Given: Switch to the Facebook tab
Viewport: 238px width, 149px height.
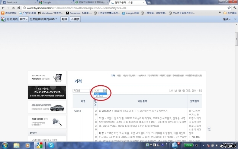Looking at the screenshot, I should pyautogui.click(x=19, y=3).
